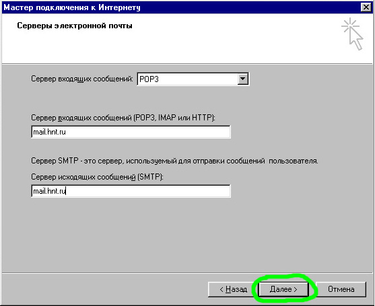Click the word пользователя in SMTP description

point(294,161)
